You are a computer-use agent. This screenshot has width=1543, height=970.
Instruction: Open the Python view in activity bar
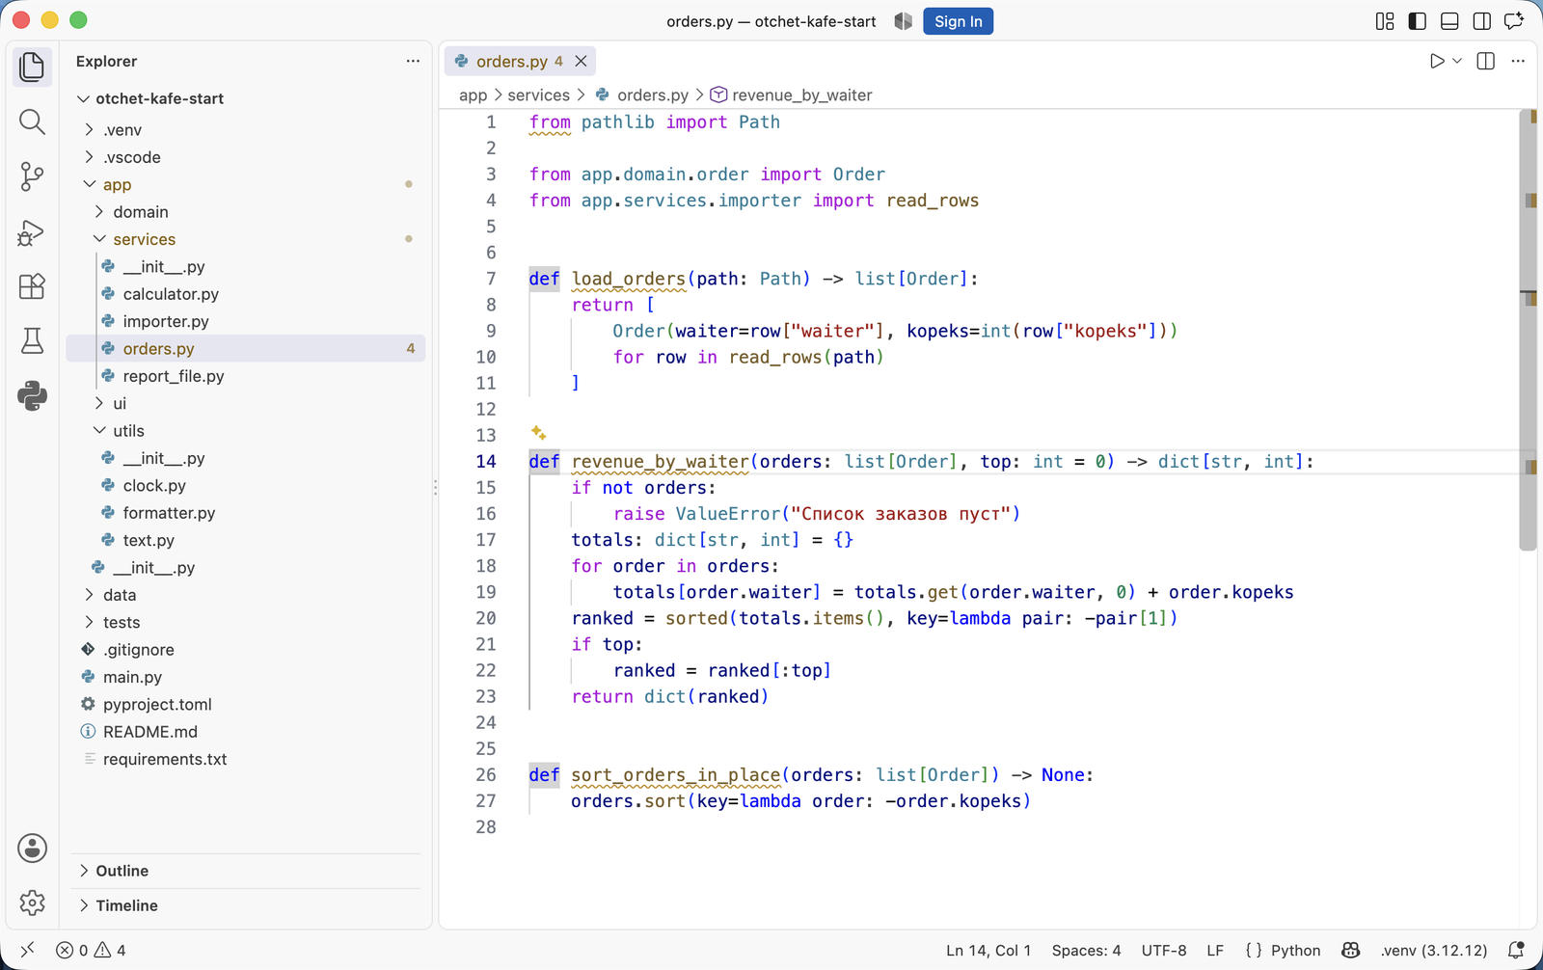pos(32,395)
